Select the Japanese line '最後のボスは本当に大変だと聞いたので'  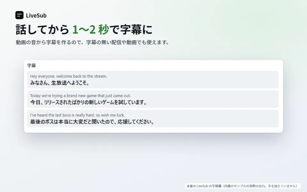click(x=92, y=122)
